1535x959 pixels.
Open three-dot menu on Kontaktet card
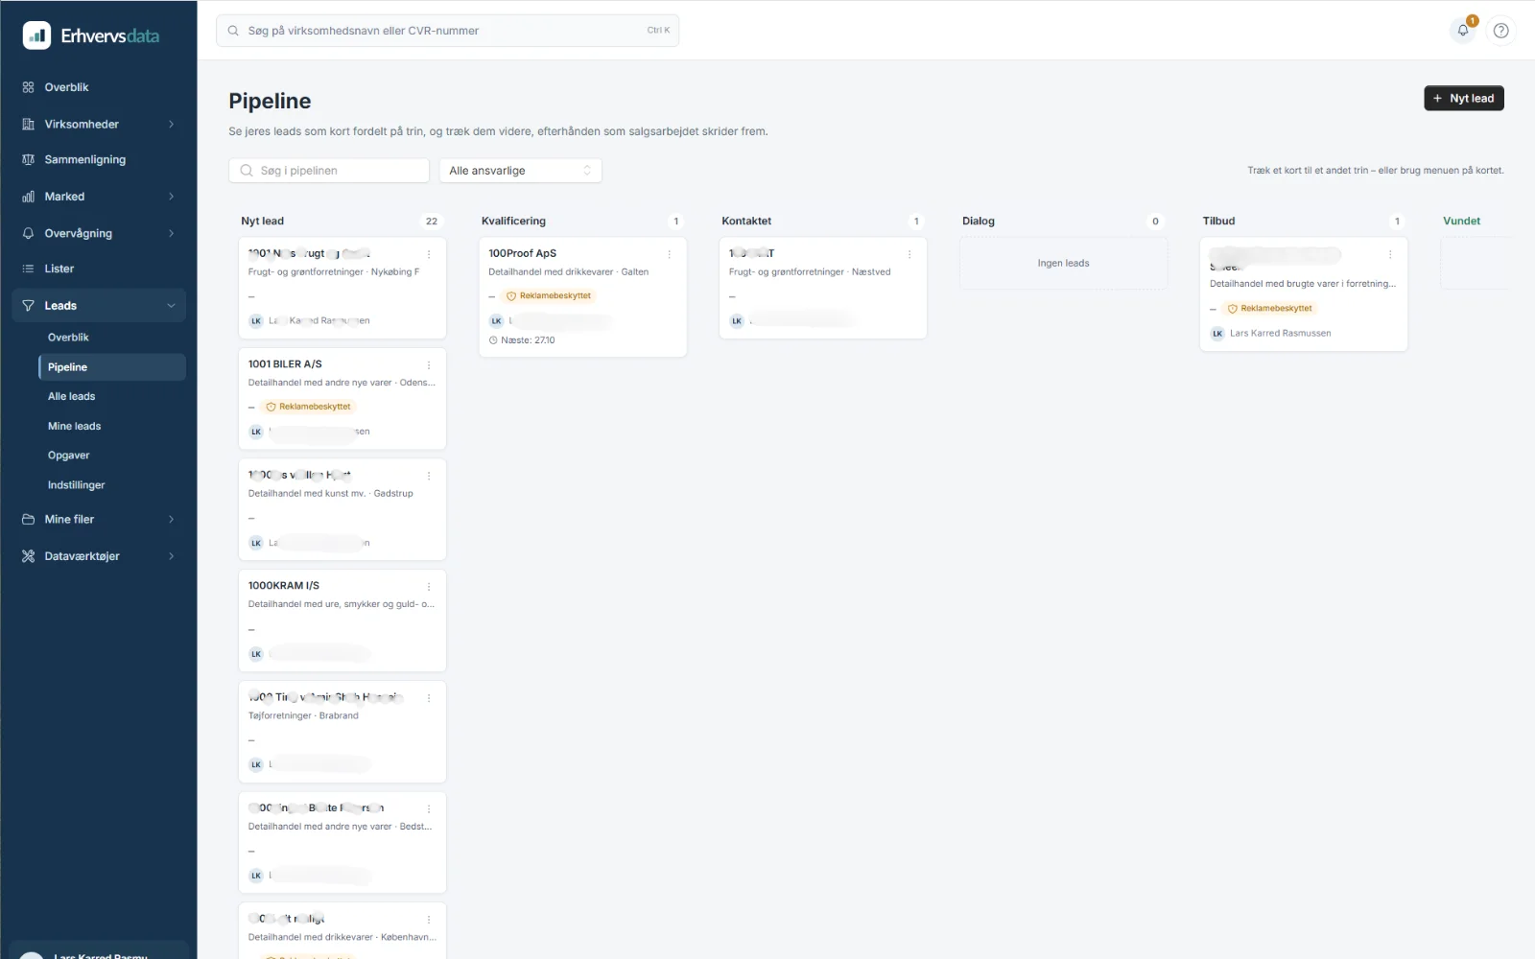click(x=909, y=254)
